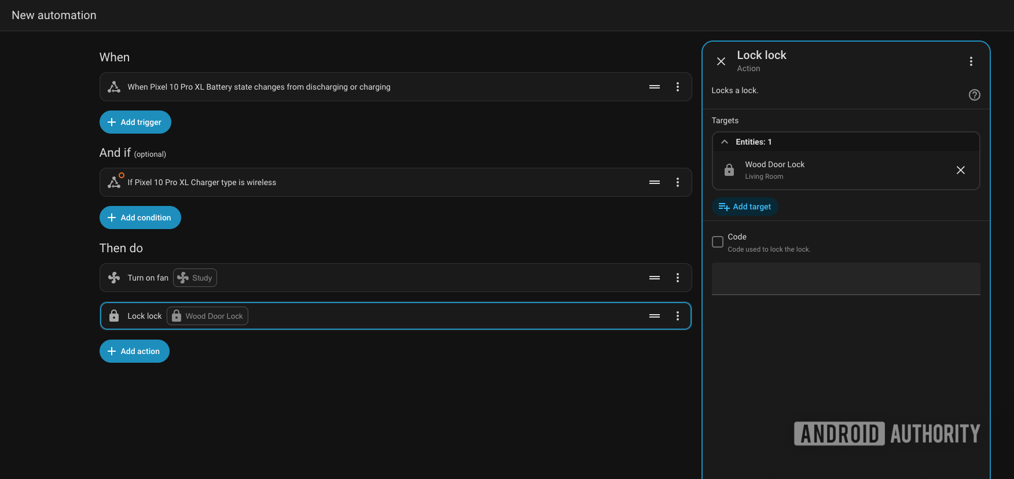Screen dimensions: 1014x479
Task: Click Add action button
Action: [x=134, y=351]
